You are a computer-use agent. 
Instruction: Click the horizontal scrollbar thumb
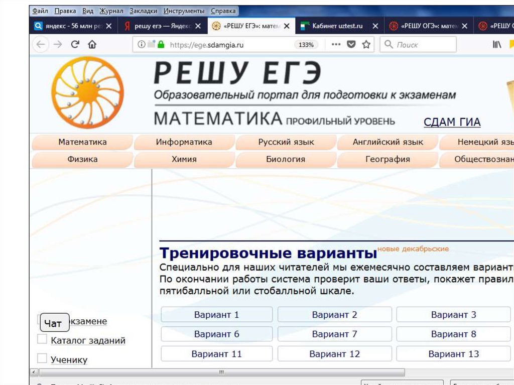click(222, 372)
